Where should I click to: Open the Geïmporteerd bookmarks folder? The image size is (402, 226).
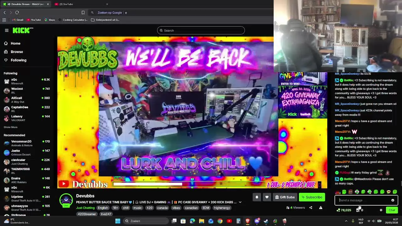(x=105, y=20)
